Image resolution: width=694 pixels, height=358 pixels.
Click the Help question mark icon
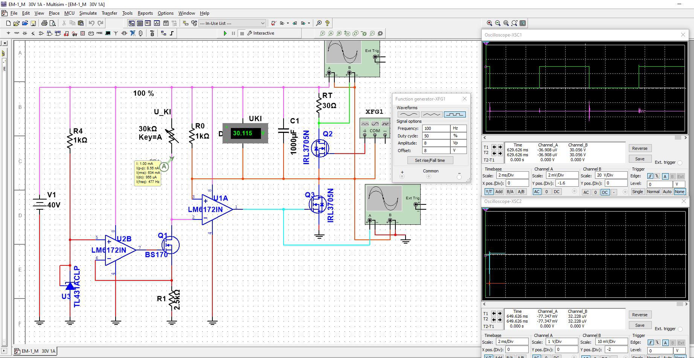click(327, 23)
